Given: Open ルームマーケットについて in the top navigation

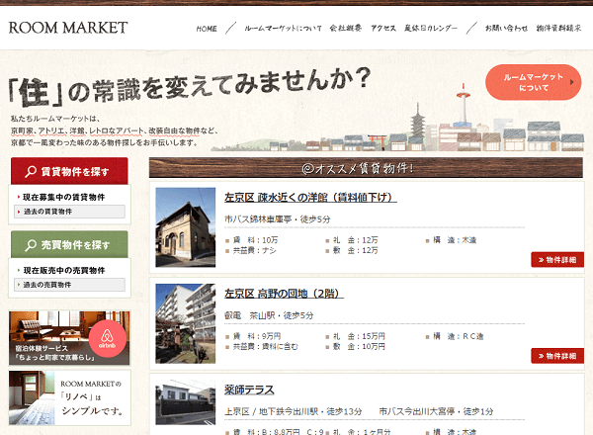Looking at the screenshot, I should (283, 29).
